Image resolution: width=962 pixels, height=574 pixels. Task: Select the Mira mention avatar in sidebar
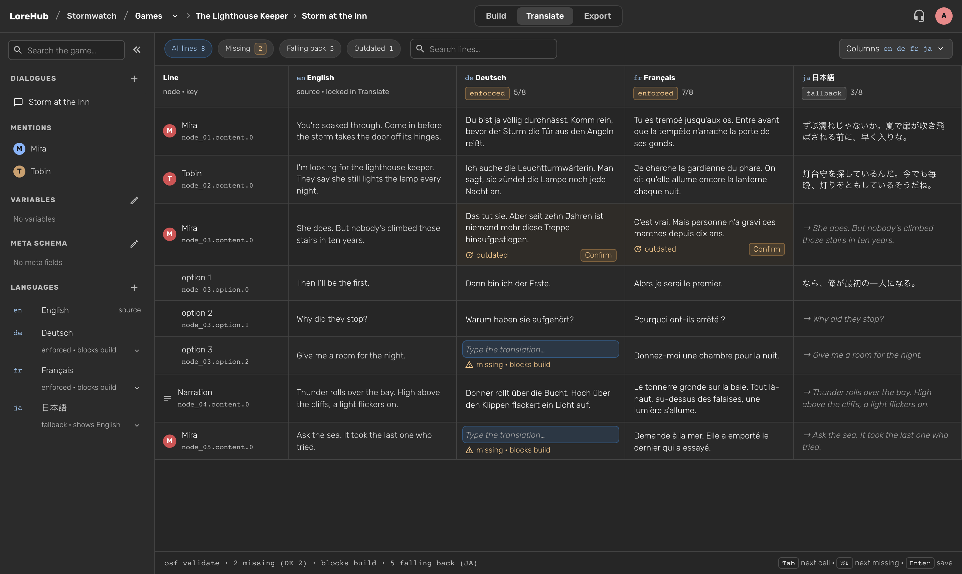[x=19, y=149]
